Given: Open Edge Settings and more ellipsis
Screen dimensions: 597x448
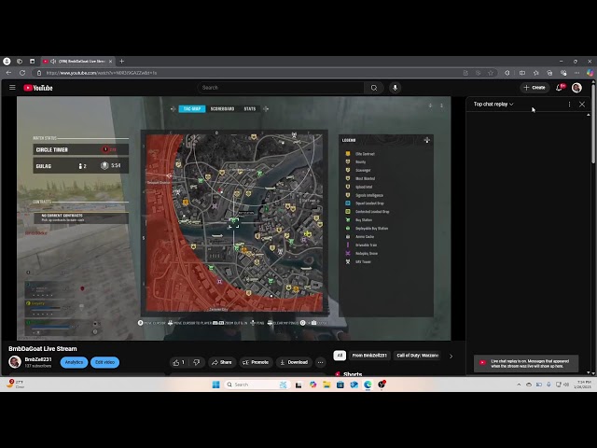Looking at the screenshot, I should point(576,73).
